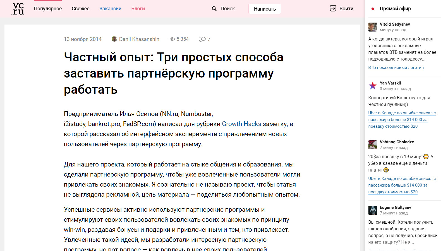Click Vitold Sedyshev's comment text
Image resolution: width=441 pixels, height=251 pixels.
tap(402, 49)
